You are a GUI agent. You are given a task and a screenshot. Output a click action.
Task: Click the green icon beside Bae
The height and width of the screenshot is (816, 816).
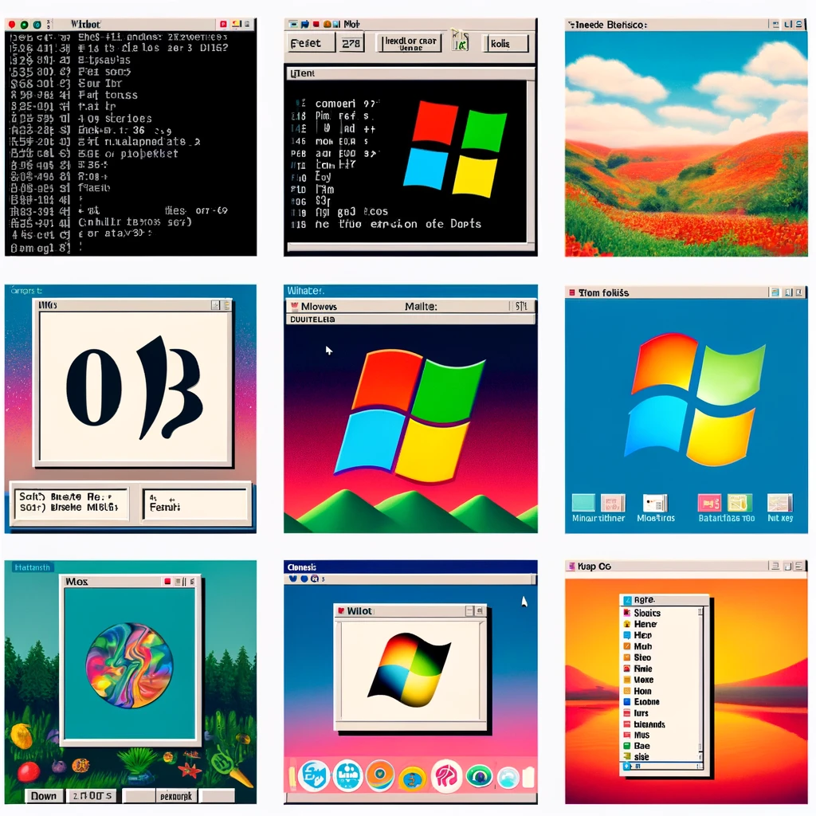click(627, 746)
